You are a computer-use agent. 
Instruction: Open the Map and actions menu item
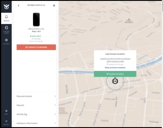click(36, 96)
